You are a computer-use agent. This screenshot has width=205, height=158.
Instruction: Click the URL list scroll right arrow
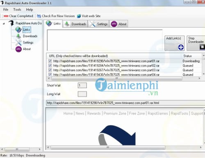pos(199,78)
